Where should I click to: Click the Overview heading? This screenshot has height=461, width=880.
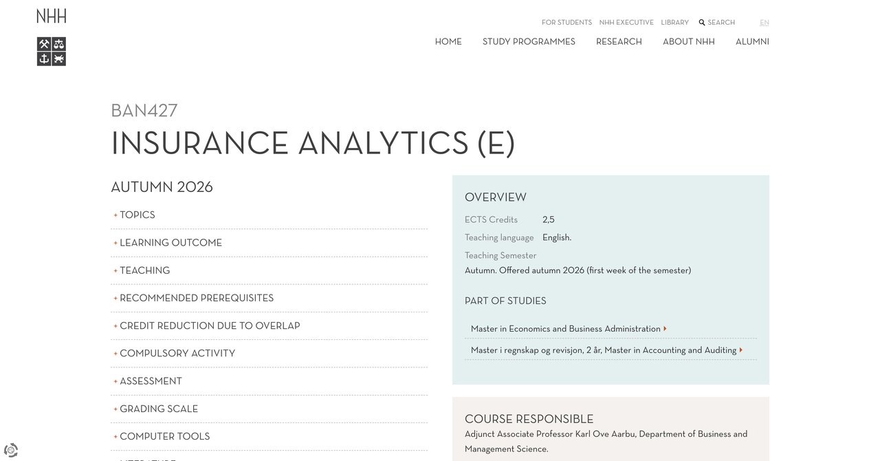point(496,197)
